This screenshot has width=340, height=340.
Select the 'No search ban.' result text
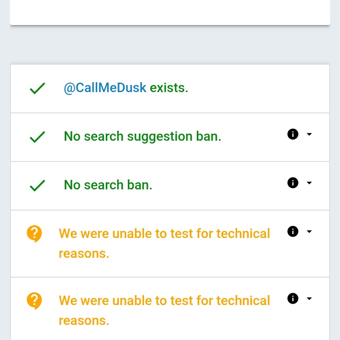pyautogui.click(x=108, y=185)
